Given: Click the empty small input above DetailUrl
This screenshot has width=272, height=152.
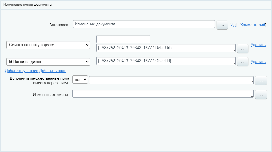Looking at the screenshot, I should pos(123,39).
